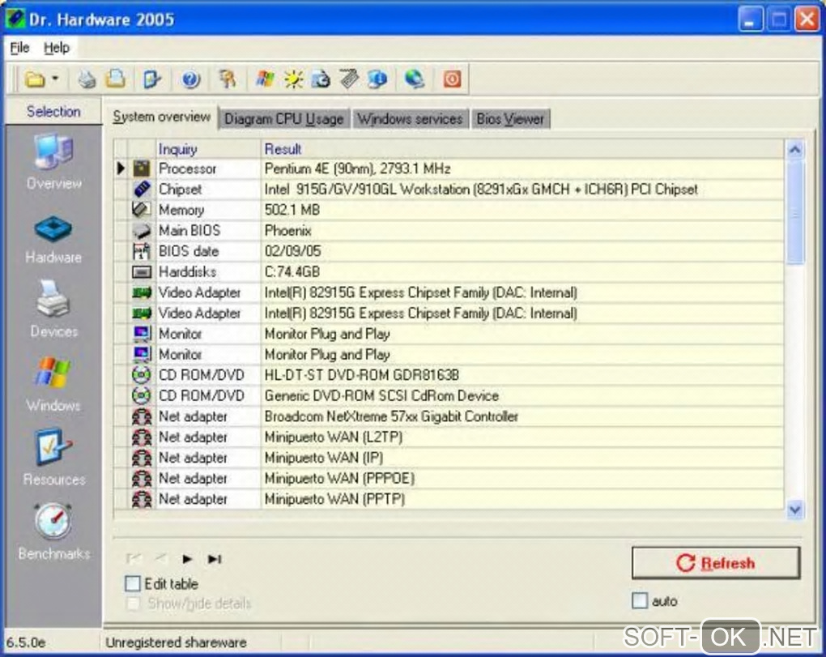Switch to the System overview tab

[161, 117]
